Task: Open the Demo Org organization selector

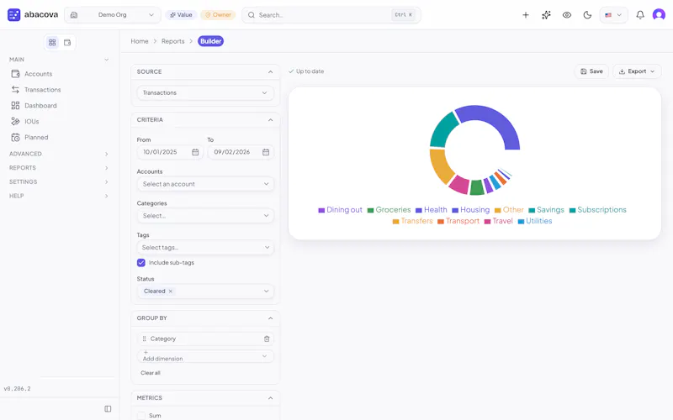Action: click(x=113, y=15)
